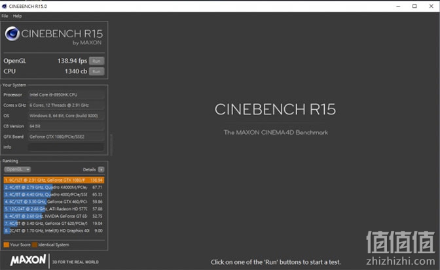
Task: Click the orange Your Score legend swatch
Action: pos(6,245)
